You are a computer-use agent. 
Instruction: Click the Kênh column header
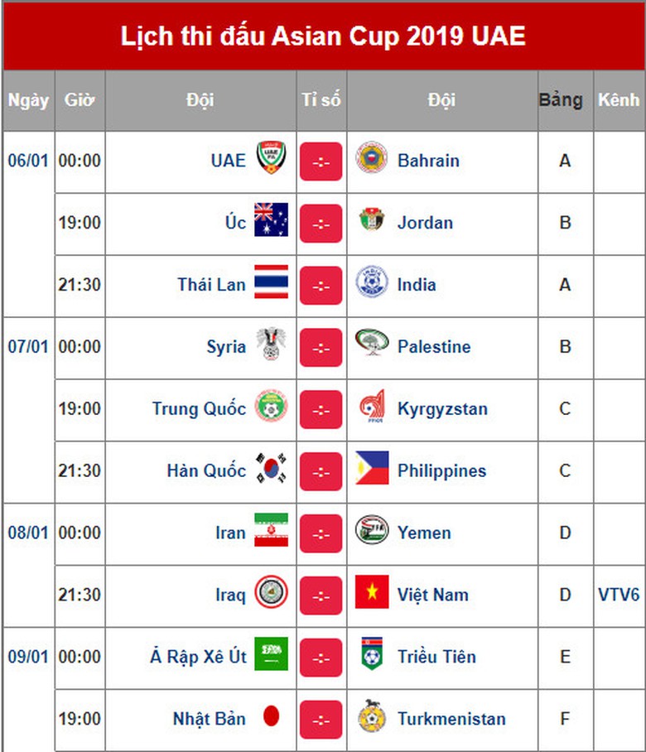click(x=619, y=100)
